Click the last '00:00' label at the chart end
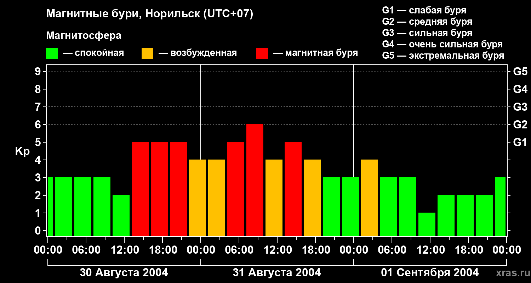 coord(507,250)
